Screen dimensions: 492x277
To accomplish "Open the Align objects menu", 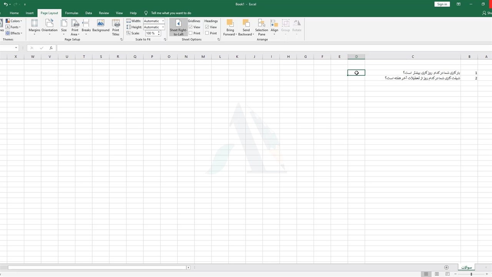I will 274,27.
